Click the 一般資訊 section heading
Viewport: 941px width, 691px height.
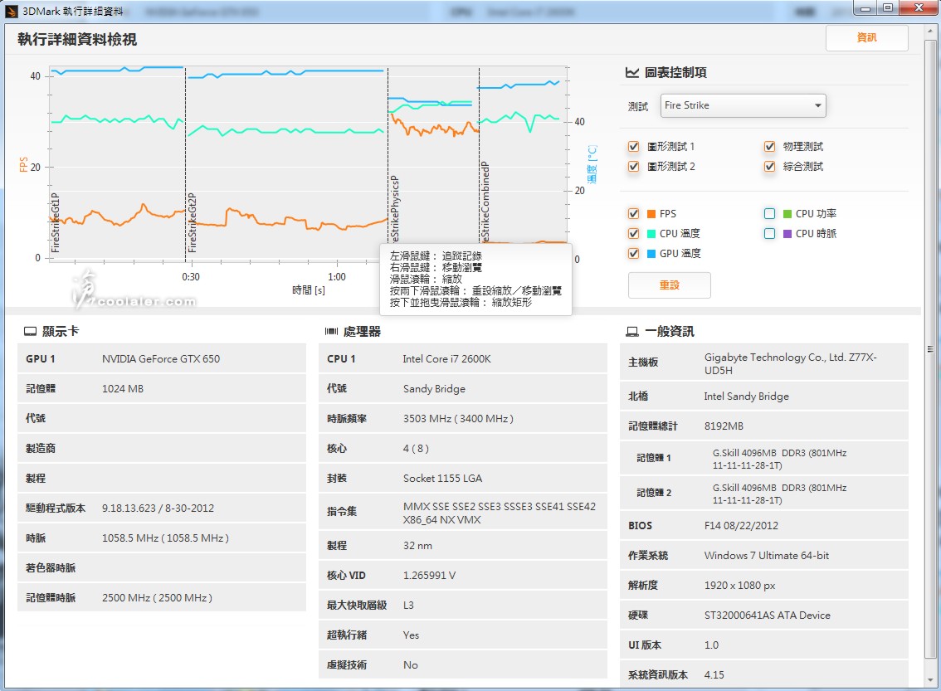[x=669, y=331]
